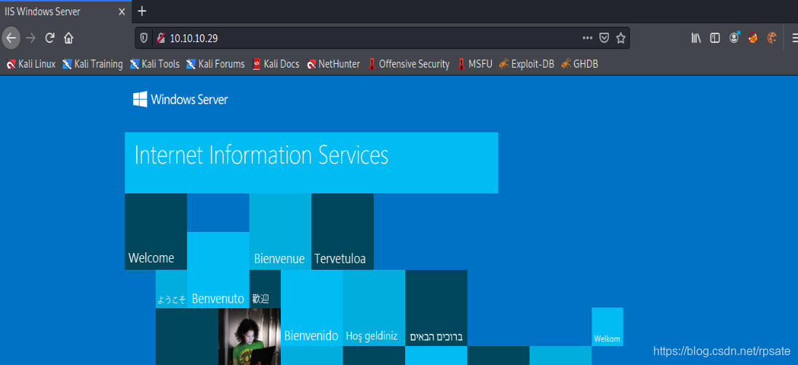
Task: Open the Offensive Security bookmark
Action: click(408, 64)
